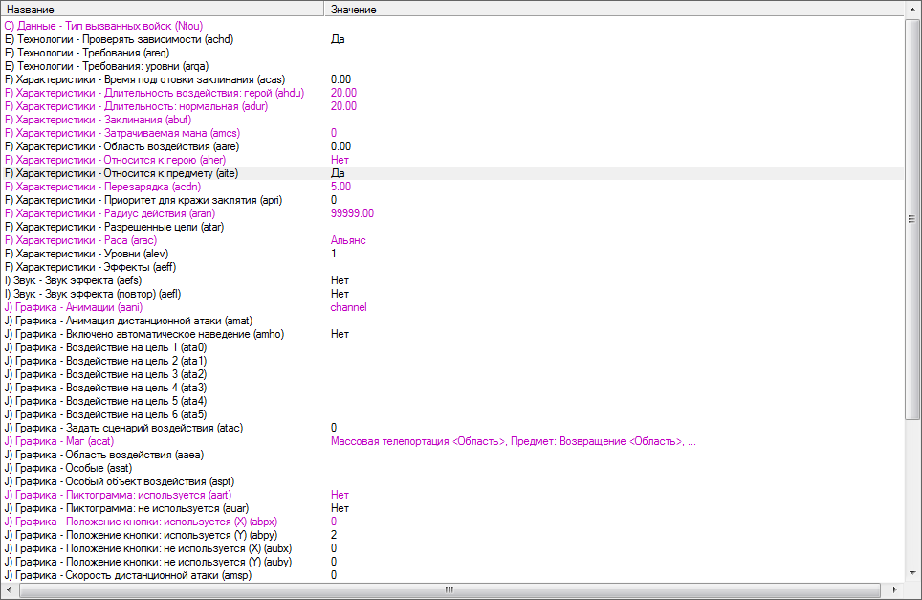The image size is (922, 600).
Task: Select row "Технологии - Проверять зависимости (achd)"
Action: pos(452,39)
